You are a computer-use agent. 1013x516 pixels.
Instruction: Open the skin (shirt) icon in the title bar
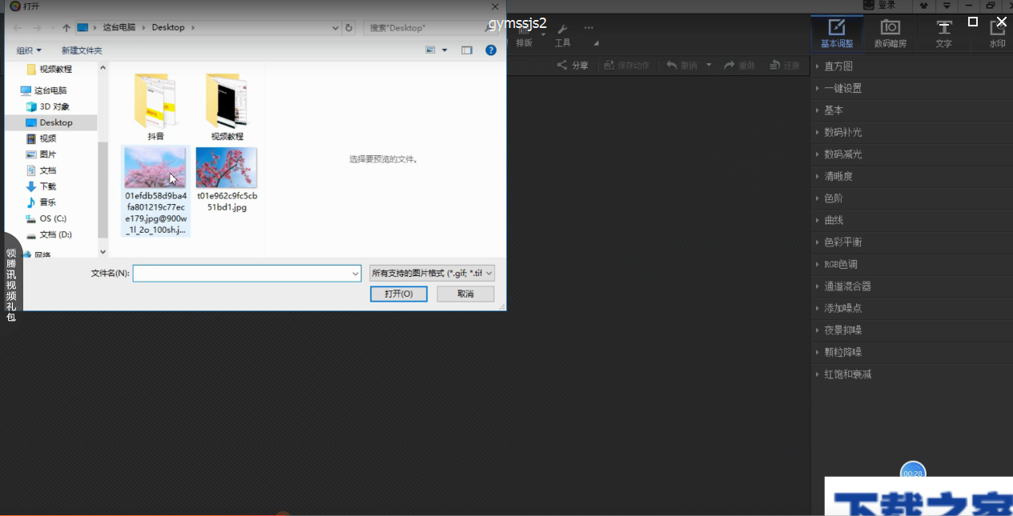tap(923, 6)
